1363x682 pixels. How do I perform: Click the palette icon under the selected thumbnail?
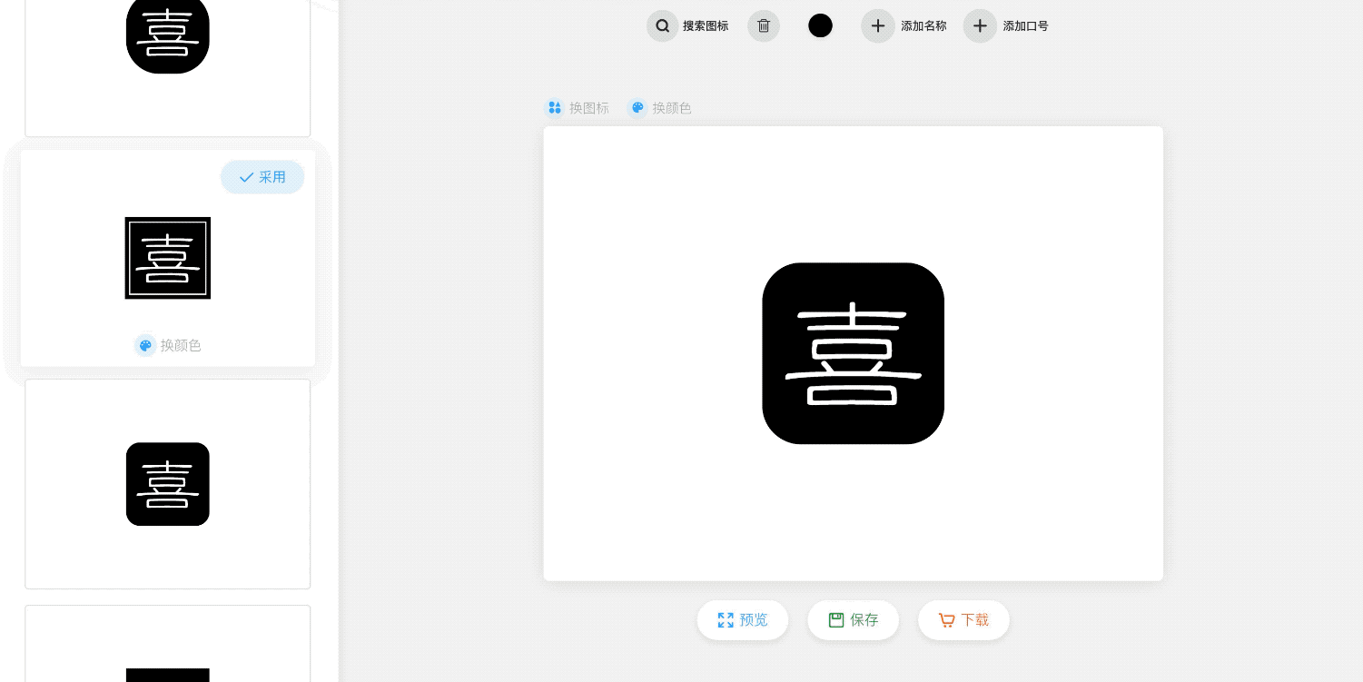145,345
